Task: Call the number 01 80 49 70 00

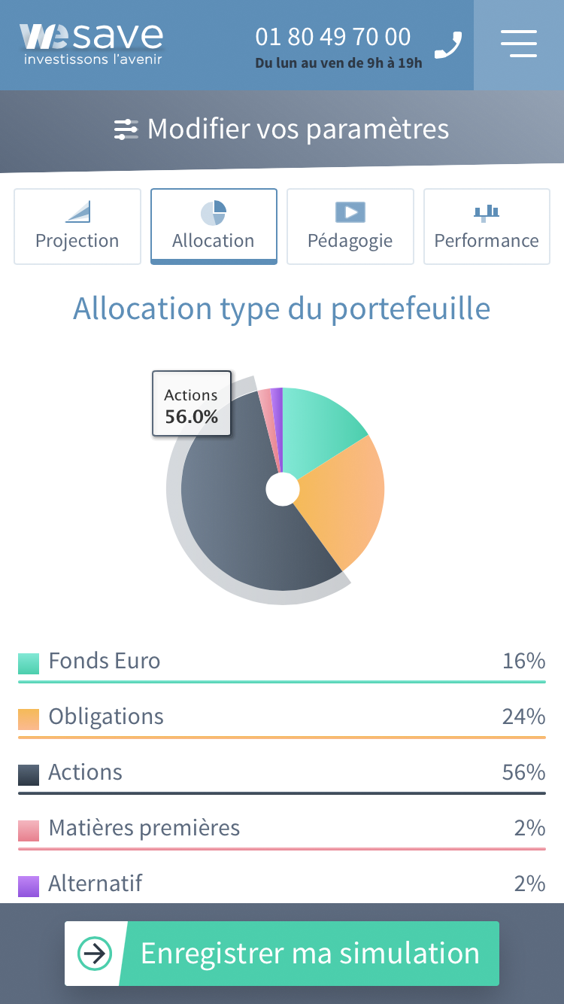Action: 333,37
